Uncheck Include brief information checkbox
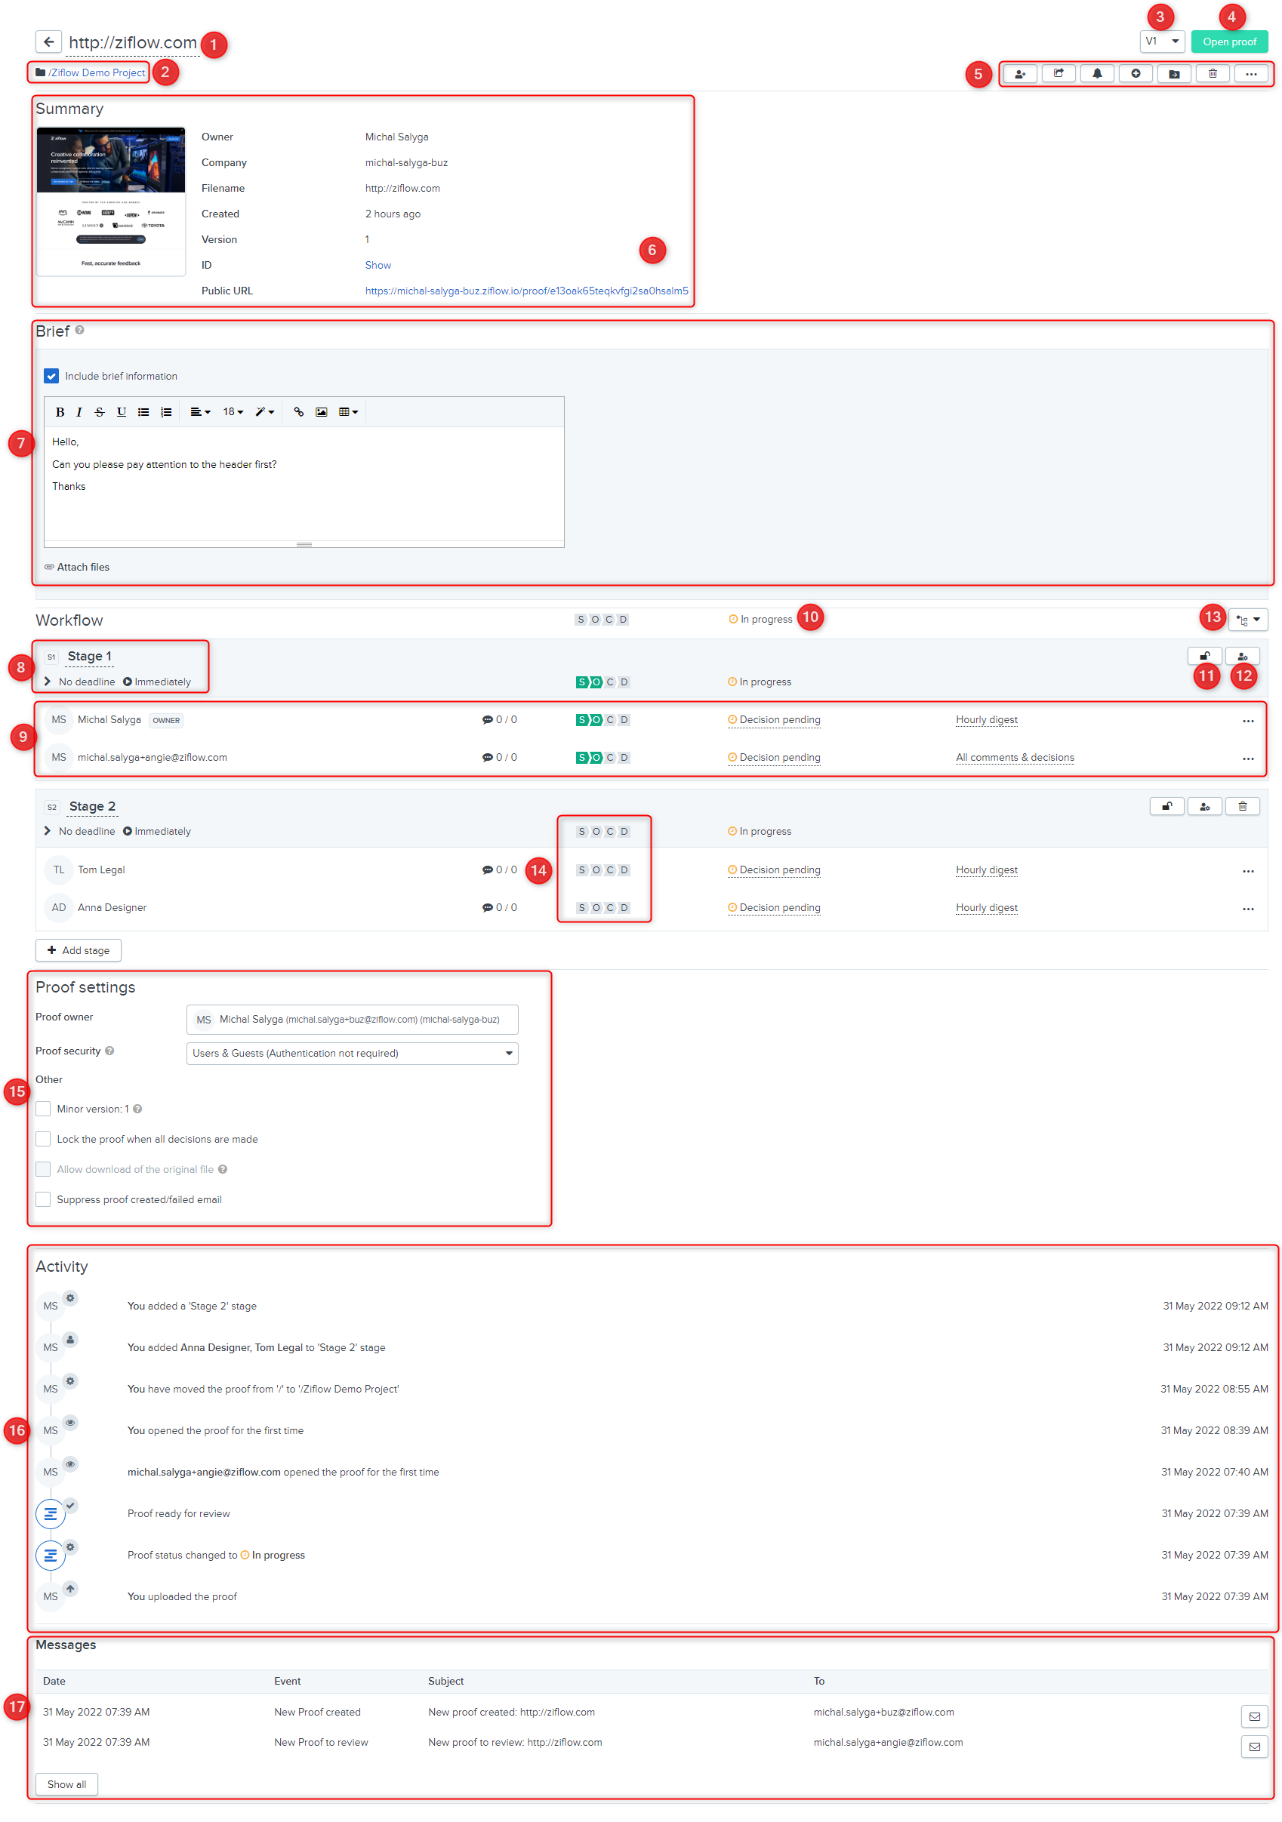The image size is (1282, 1822). (x=51, y=376)
